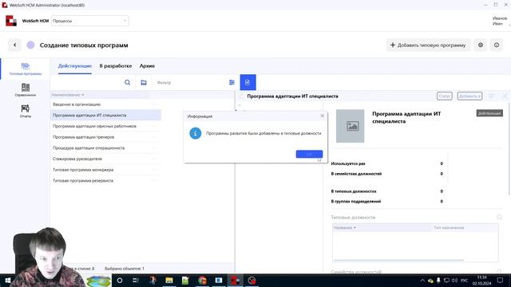511x287 pixels.
Task: Open the hamburger menu in program header
Action: pos(492,96)
